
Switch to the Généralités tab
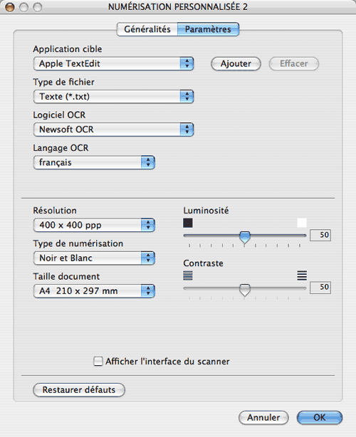[147, 29]
